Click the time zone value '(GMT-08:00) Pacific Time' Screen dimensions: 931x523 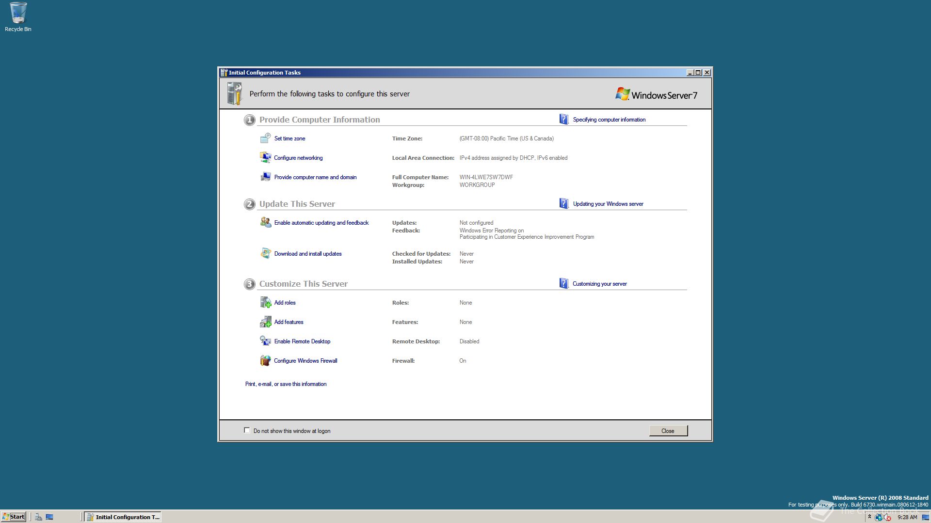tap(506, 138)
